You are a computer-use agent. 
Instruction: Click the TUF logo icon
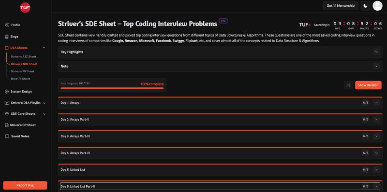[25, 8]
